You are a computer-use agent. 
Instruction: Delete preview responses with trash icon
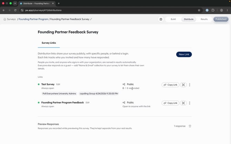pos(190,126)
